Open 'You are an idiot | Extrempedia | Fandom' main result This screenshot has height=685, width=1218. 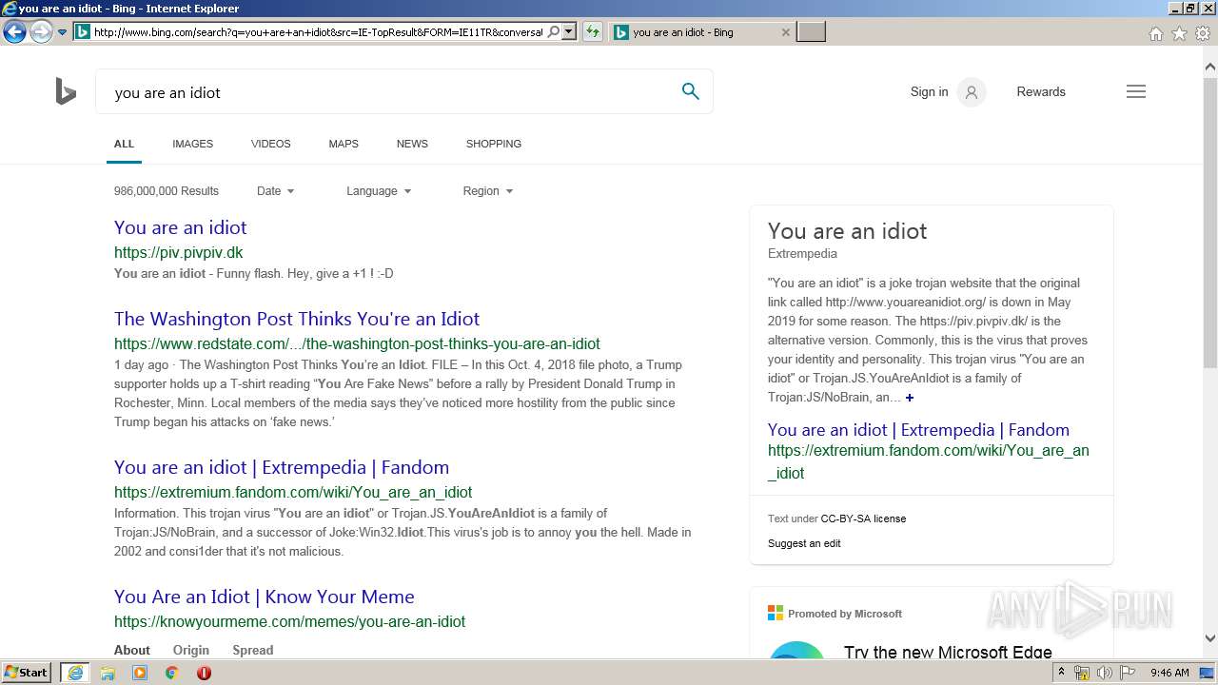point(282,467)
